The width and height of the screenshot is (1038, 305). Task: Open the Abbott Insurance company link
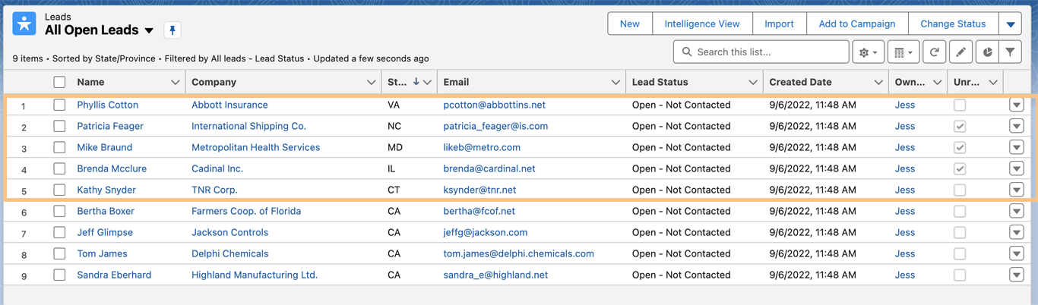(x=229, y=105)
